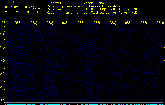The width and height of the screenshot is (165, 105).
Task: Click the 0335 time axis marker
Action: [81, 23]
